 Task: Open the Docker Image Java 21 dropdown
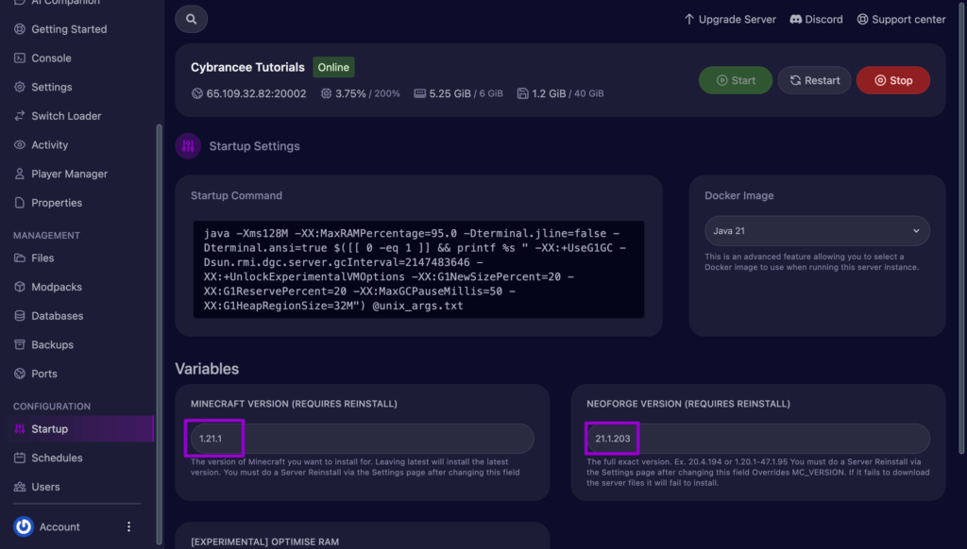(817, 230)
